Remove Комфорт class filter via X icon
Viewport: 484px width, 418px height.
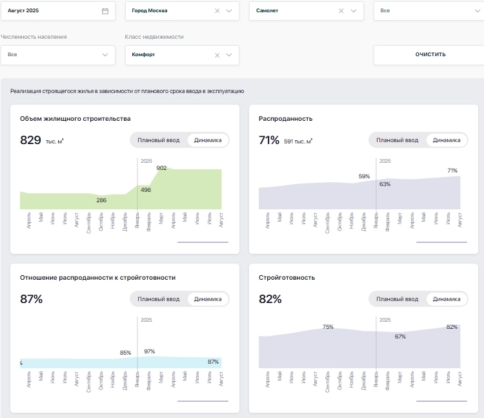217,55
